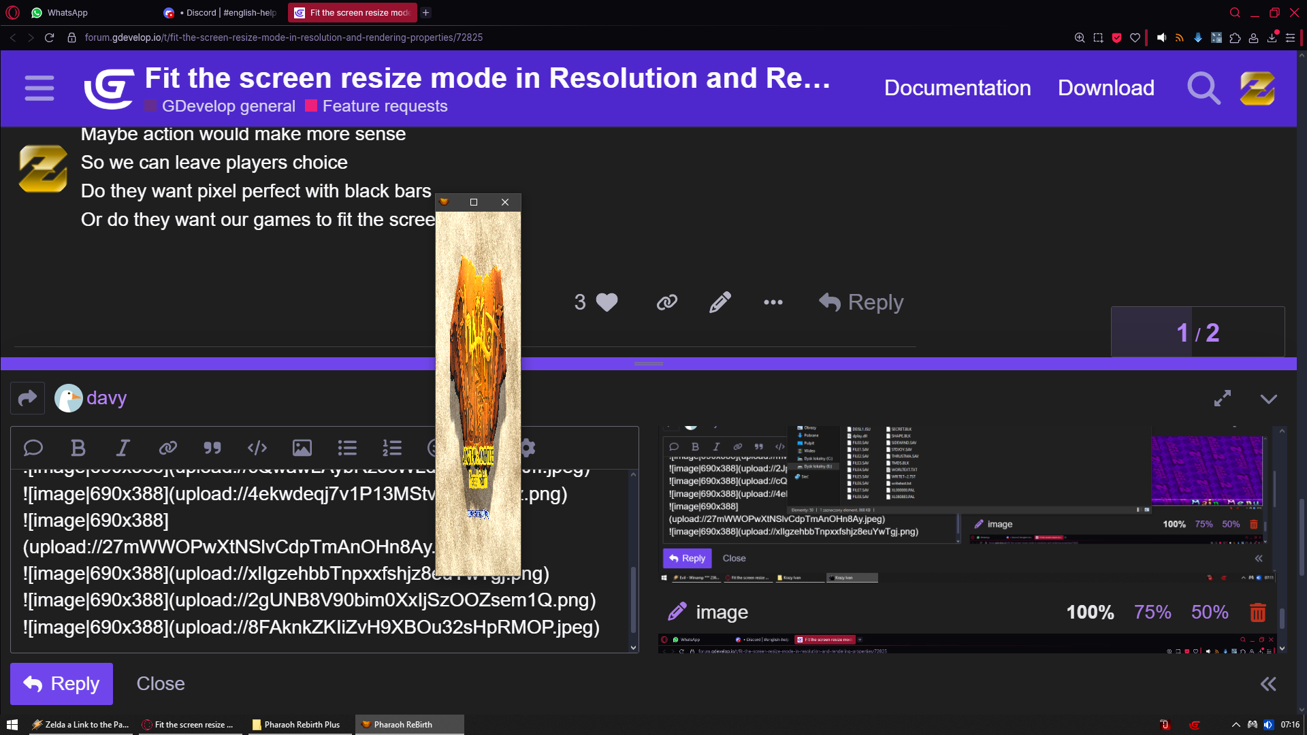Hide preview panel with double chevron

[x=1268, y=684]
